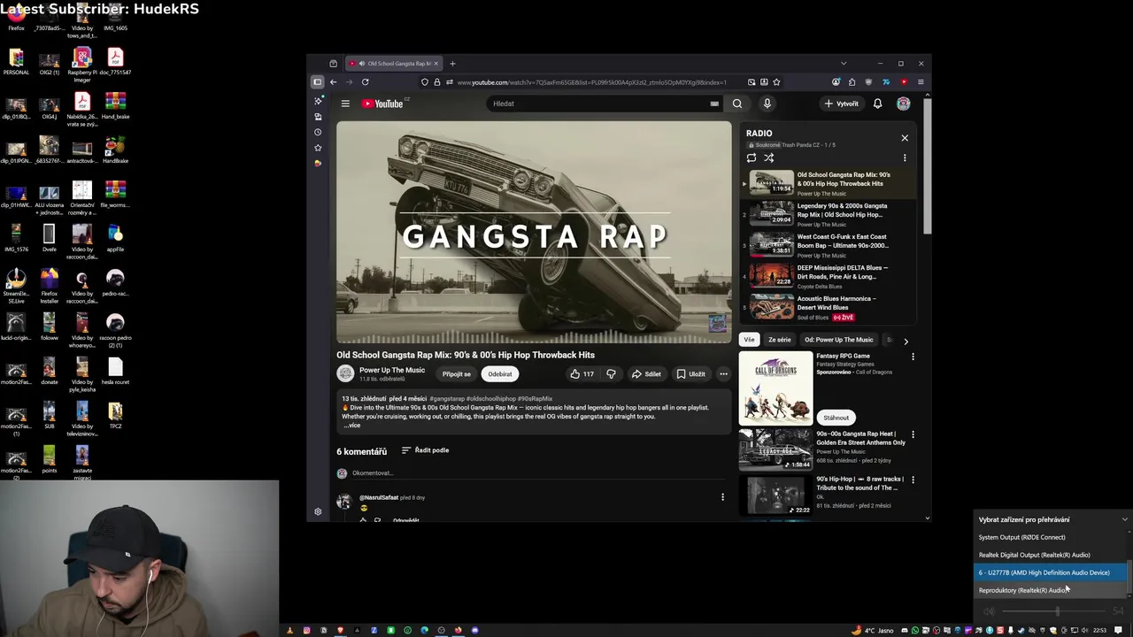The width and height of the screenshot is (1133, 637).
Task: Bookmark page with star icon in address bar
Action: click(x=776, y=82)
